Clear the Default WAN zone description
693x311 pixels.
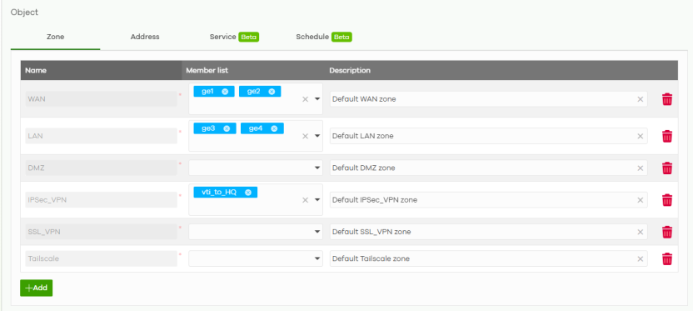[640, 99]
